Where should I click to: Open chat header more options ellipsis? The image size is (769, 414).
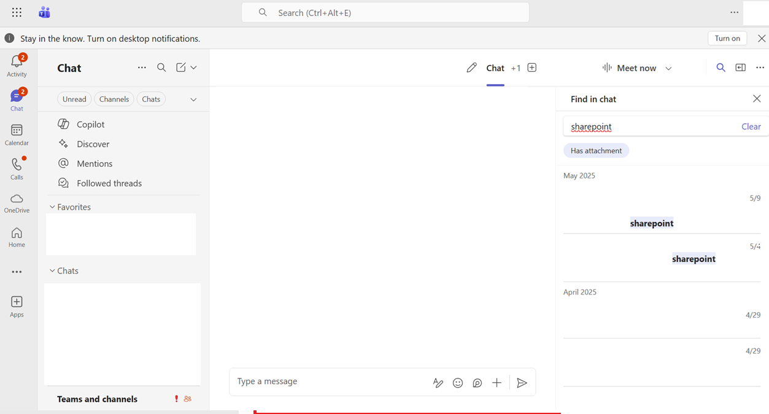[x=760, y=67]
